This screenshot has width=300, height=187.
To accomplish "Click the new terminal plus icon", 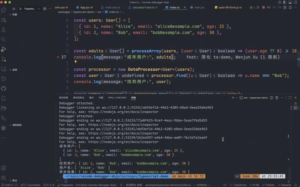I will [233, 98].
